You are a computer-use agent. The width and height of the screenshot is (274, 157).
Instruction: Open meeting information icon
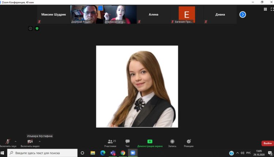click(x=30, y=28)
